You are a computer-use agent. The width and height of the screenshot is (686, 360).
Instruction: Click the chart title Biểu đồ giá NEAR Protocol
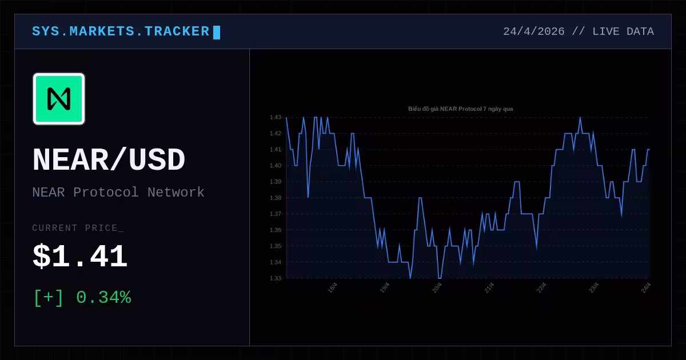(x=460, y=109)
